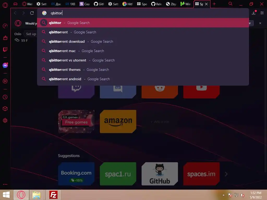Click the 'Set up' weather button
Screen dimensions: 267x200
(x=31, y=34)
